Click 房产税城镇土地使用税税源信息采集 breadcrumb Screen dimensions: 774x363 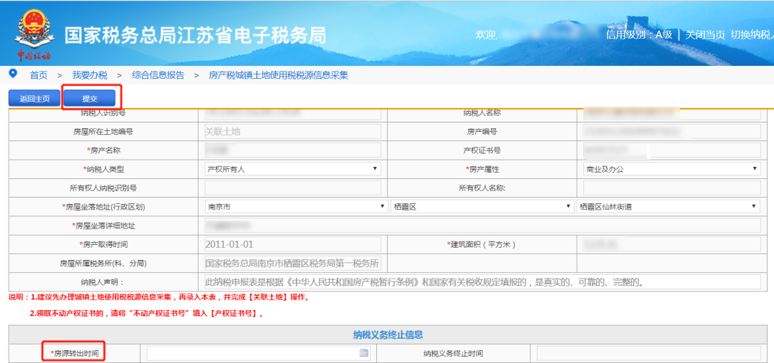[x=278, y=75]
